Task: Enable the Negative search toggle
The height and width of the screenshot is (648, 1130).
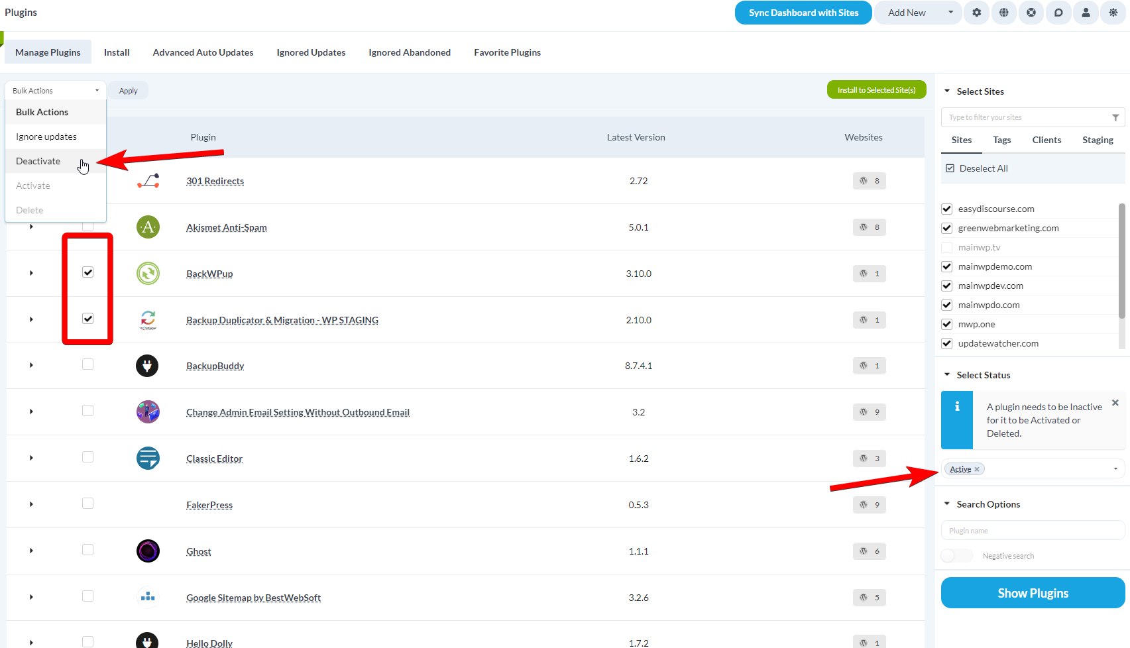Action: click(x=956, y=555)
